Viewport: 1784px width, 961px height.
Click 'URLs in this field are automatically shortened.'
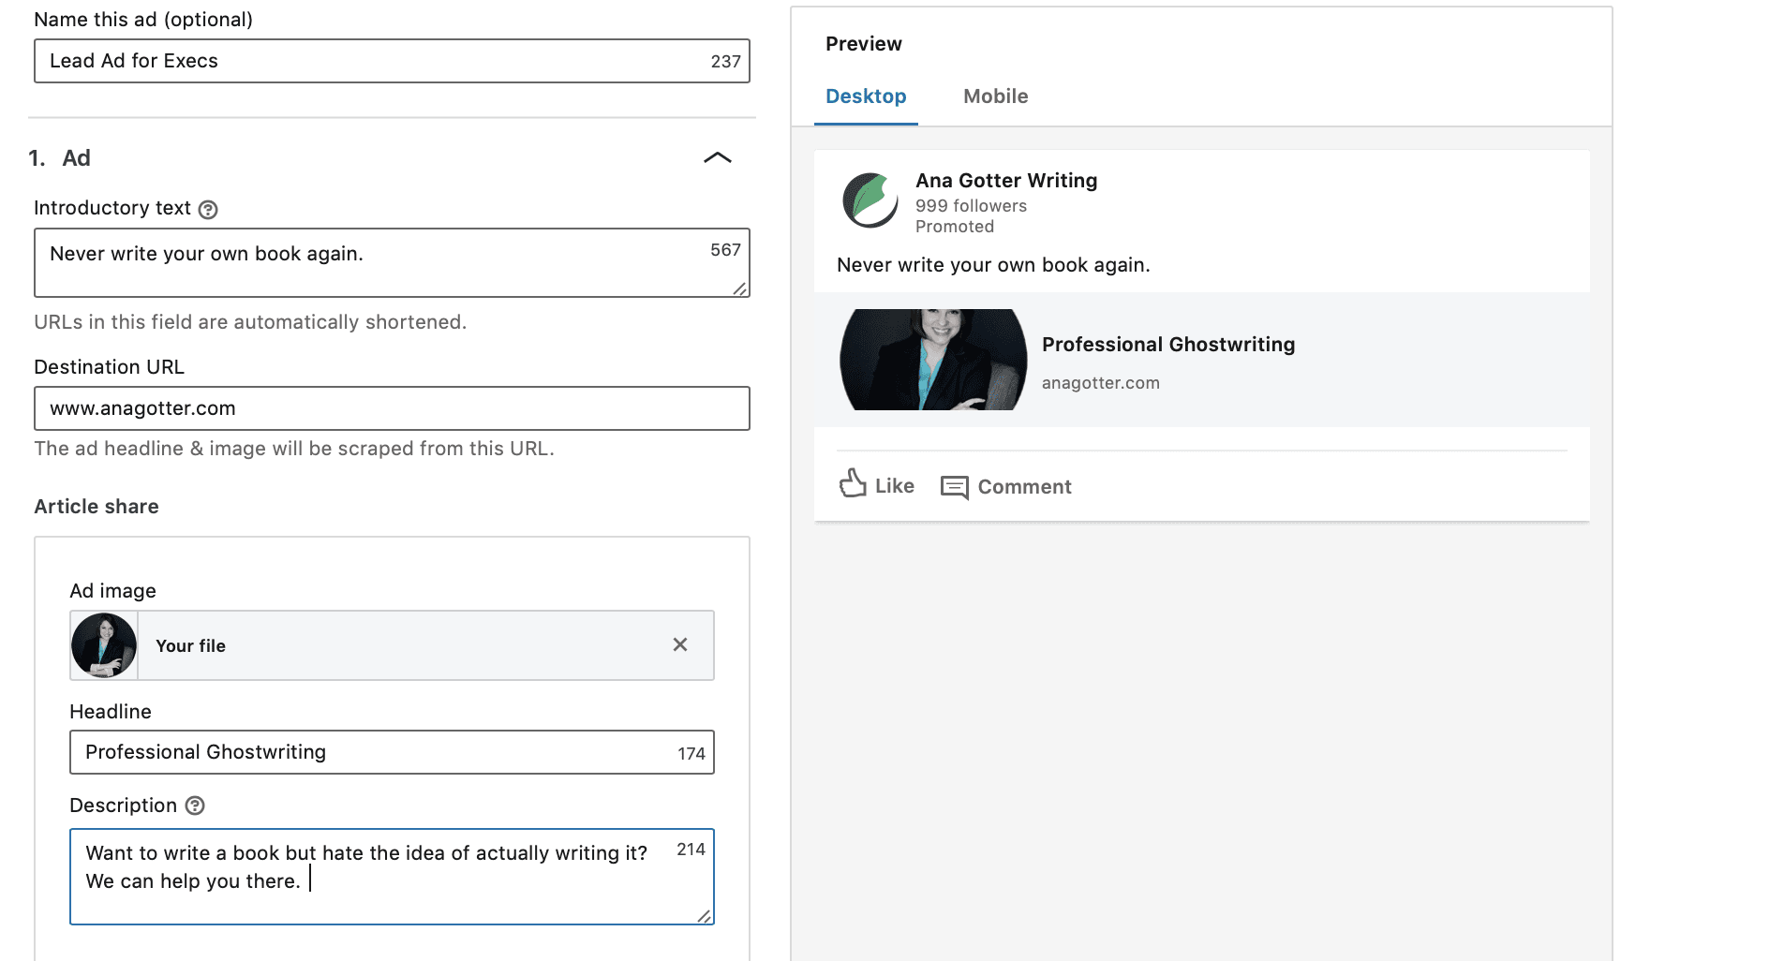click(x=250, y=322)
